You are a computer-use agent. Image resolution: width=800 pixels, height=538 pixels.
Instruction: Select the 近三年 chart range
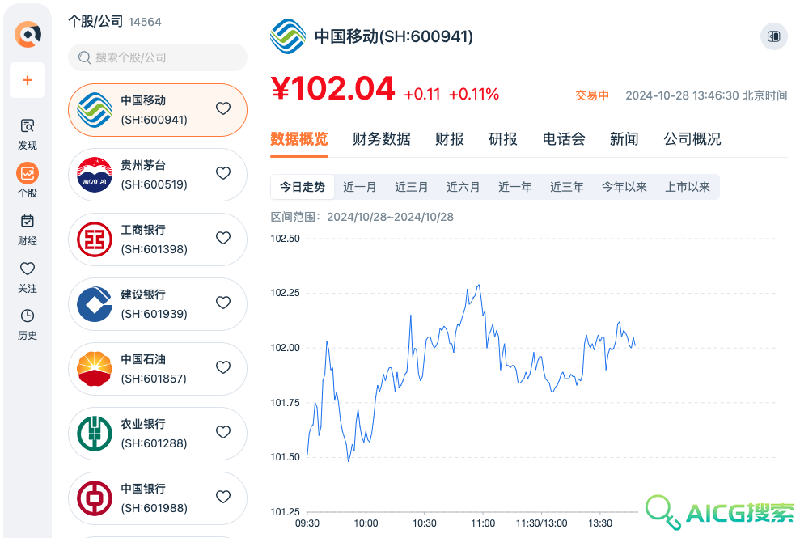[567, 187]
